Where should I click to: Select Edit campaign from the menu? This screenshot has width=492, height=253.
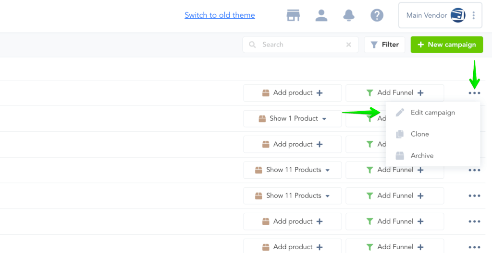(432, 113)
